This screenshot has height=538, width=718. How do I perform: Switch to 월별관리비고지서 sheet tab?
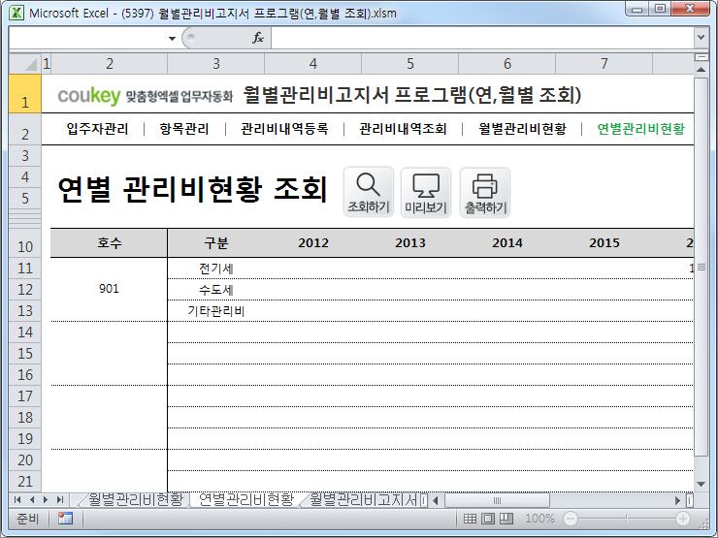click(363, 499)
